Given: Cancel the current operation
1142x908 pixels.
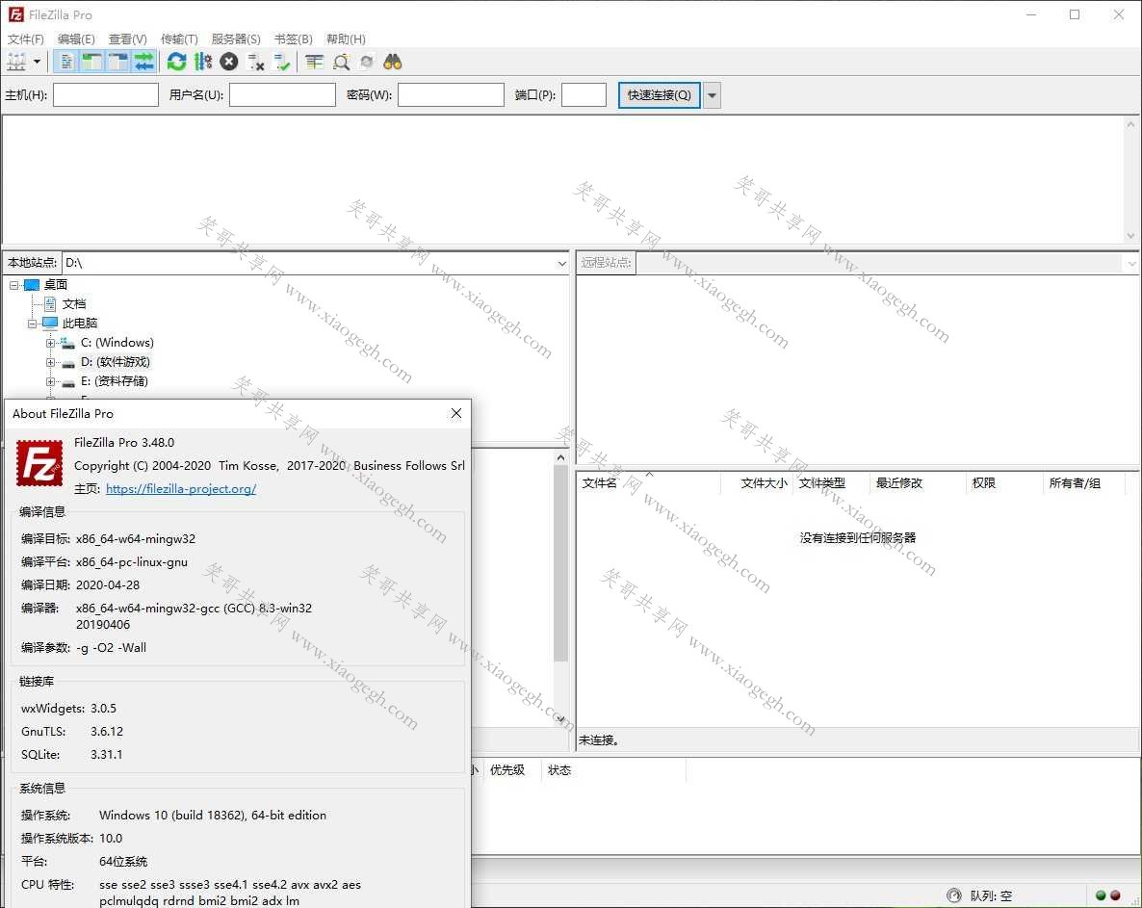Looking at the screenshot, I should point(229,62).
